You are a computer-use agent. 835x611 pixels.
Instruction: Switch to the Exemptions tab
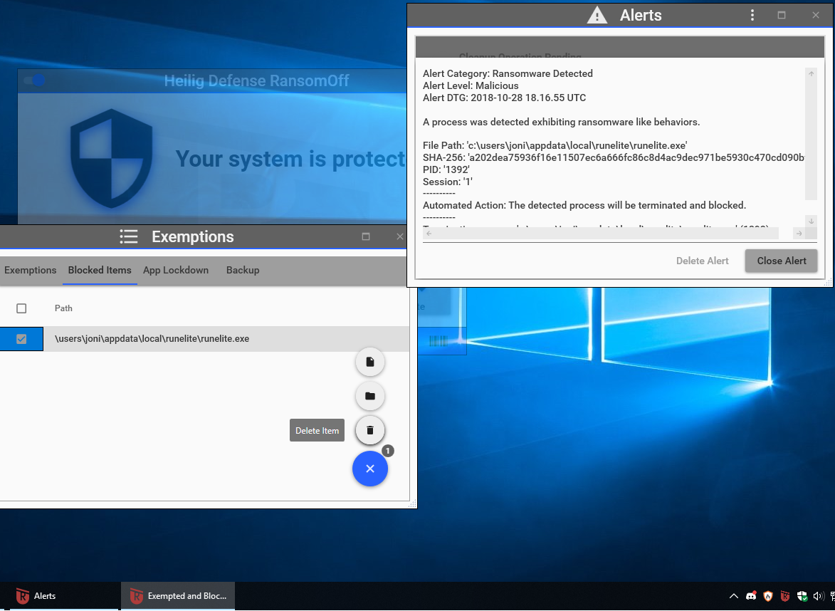(31, 270)
